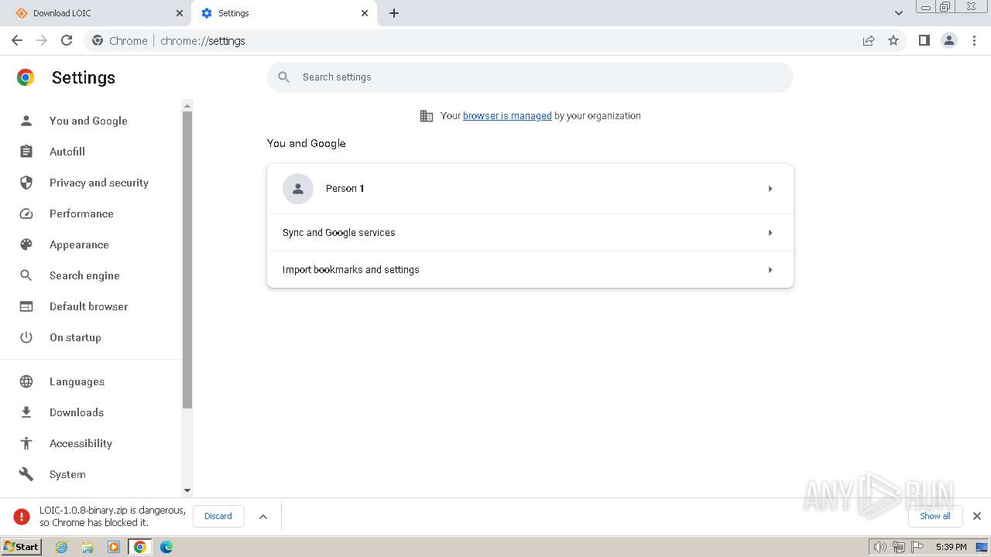The width and height of the screenshot is (991, 557).
Task: Click the Downloads arrow icon in sidebar
Action: click(x=26, y=412)
